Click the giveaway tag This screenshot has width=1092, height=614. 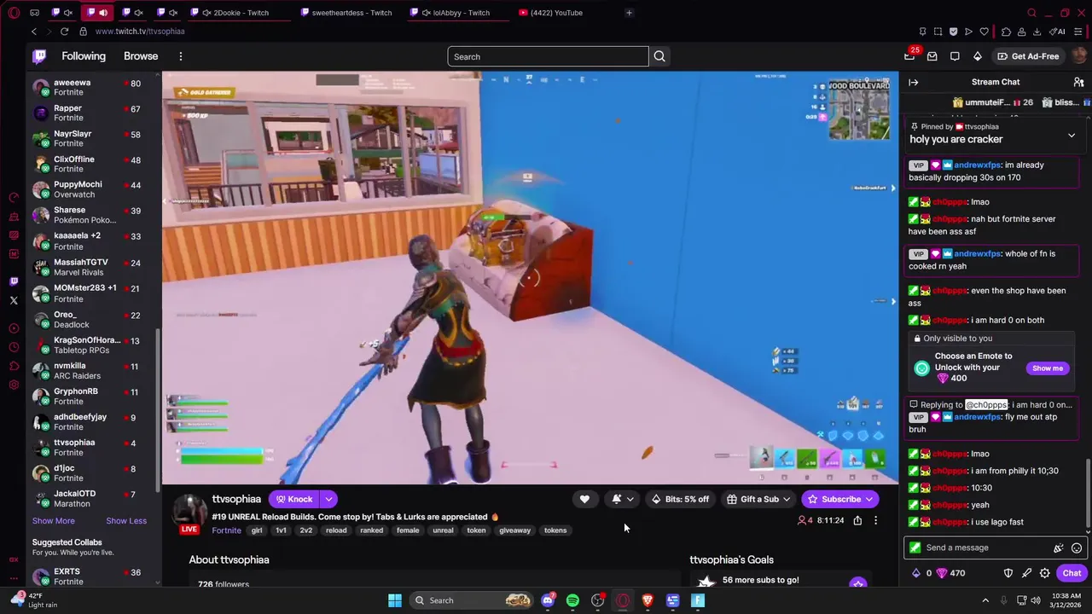[514, 530]
